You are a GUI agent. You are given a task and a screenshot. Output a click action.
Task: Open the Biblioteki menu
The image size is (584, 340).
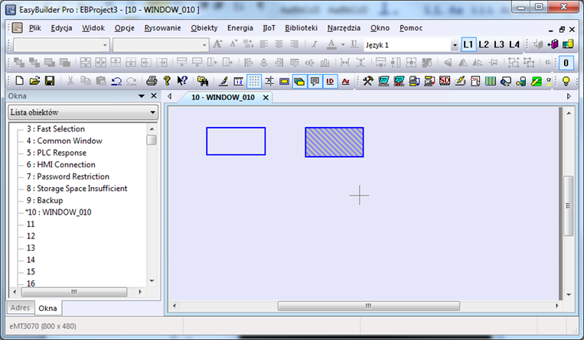coord(301,28)
